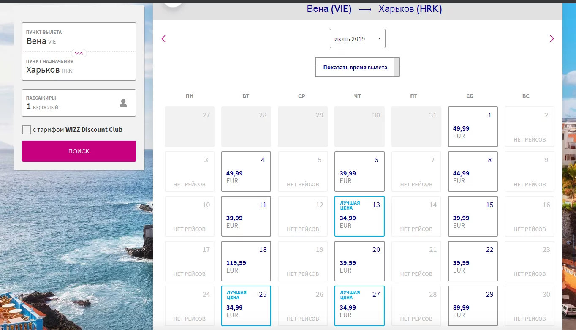Swap departure and destination airports
576x330 pixels.
tap(79, 53)
